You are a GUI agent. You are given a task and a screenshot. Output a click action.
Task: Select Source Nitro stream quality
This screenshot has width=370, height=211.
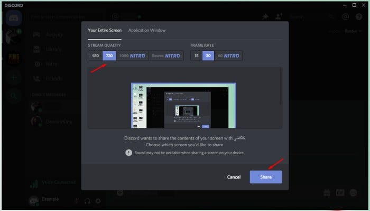(166, 56)
